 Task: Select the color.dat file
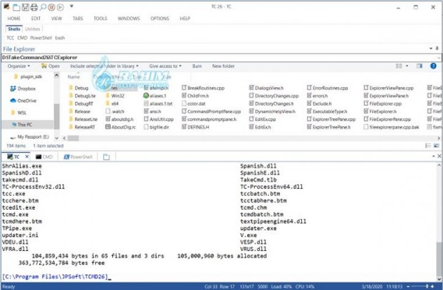194,103
